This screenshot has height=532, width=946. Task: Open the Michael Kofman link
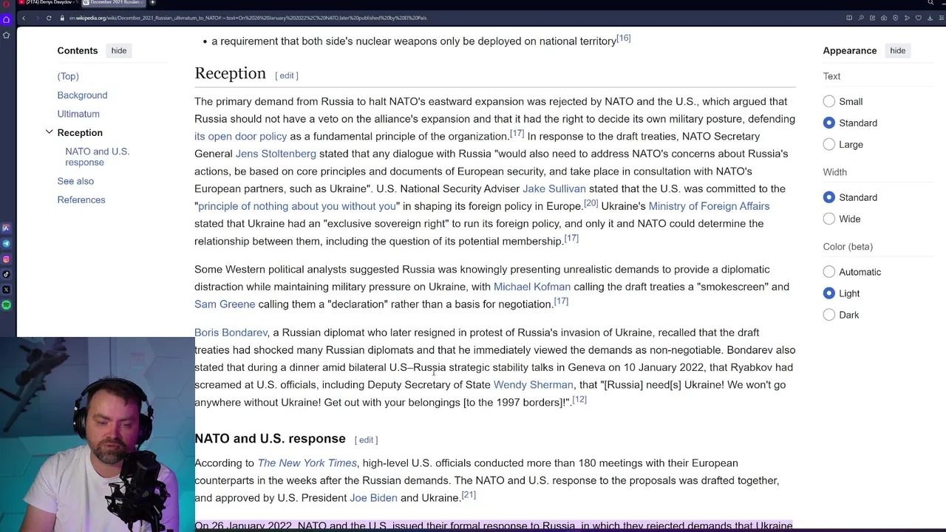pos(532,287)
